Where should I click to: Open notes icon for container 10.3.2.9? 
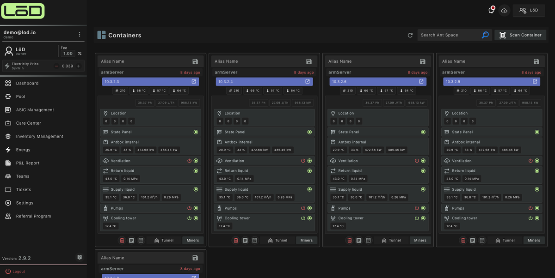(473, 240)
